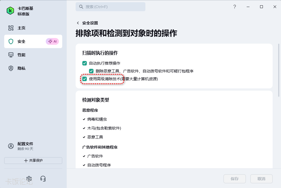Open the 安全 section
281x188 pixels.
point(33,41)
